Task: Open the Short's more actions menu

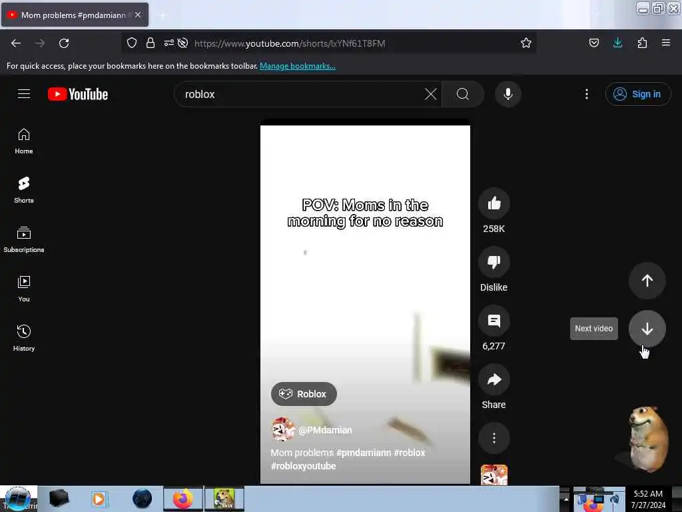Action: [x=494, y=438]
